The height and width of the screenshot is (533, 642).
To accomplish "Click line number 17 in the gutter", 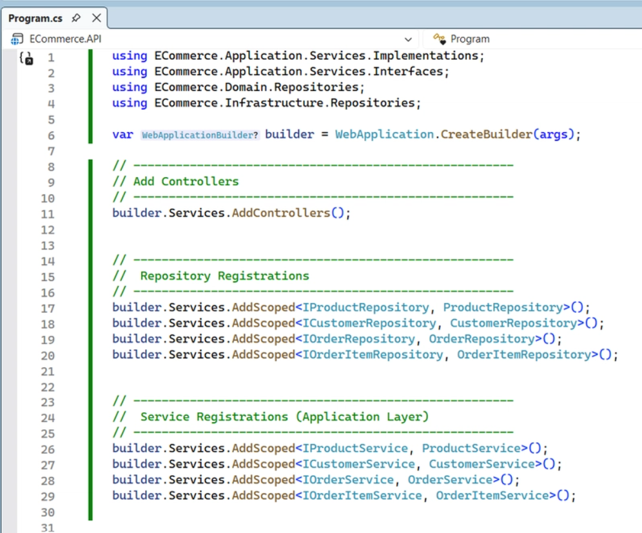I will pyautogui.click(x=48, y=308).
